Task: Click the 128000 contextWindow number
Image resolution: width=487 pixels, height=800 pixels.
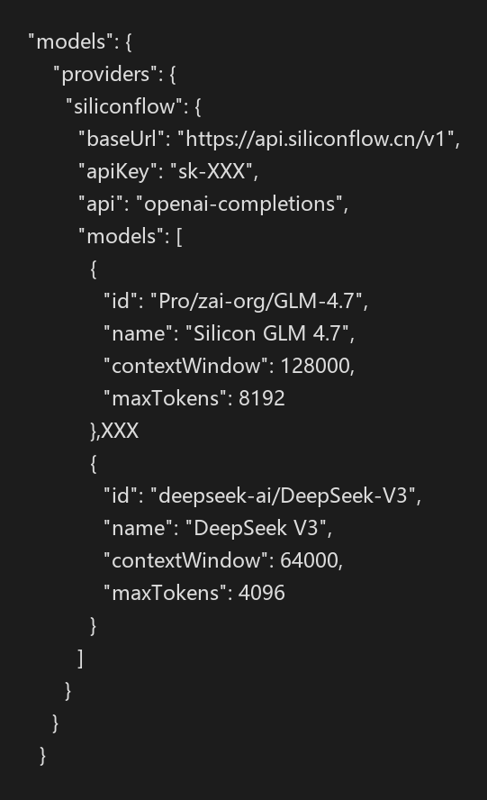Action: click(x=315, y=366)
